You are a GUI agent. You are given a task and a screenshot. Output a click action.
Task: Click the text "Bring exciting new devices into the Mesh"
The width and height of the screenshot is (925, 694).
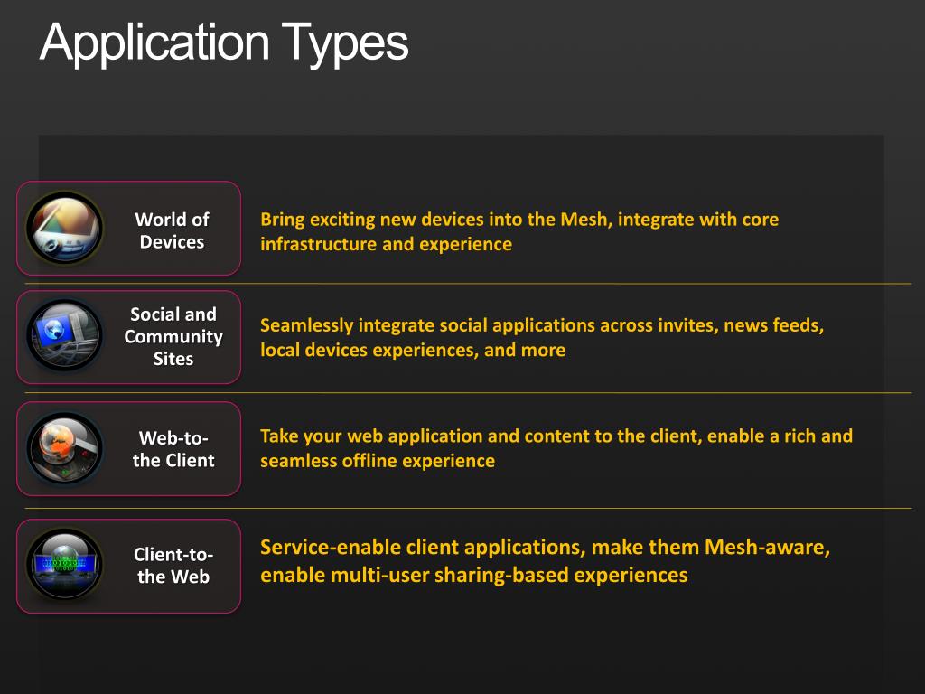(434, 220)
